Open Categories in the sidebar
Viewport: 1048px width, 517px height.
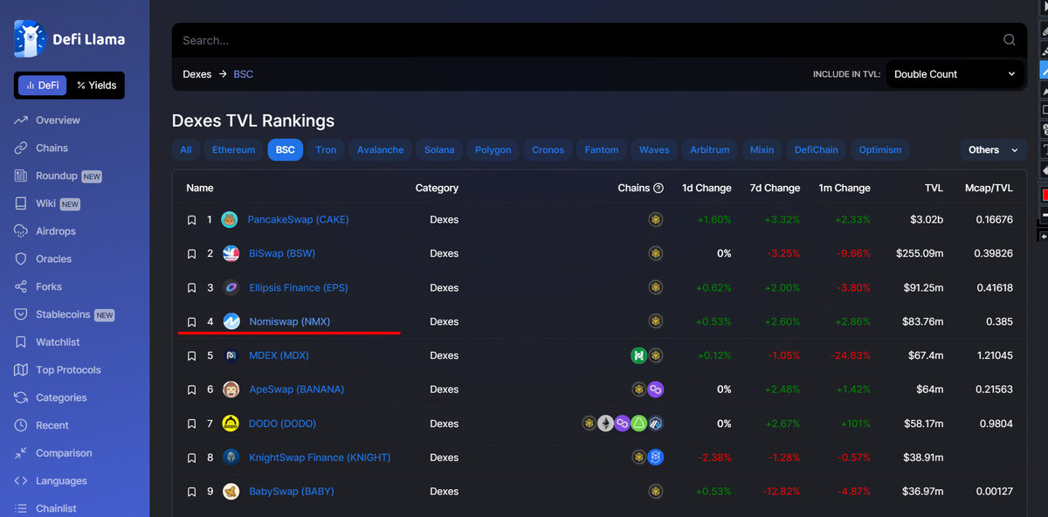50,398
